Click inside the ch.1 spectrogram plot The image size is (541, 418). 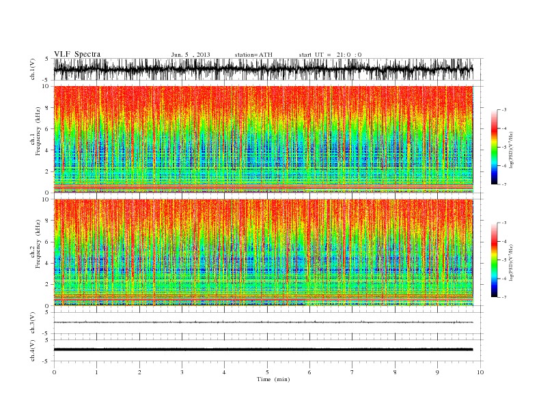(x=268, y=139)
